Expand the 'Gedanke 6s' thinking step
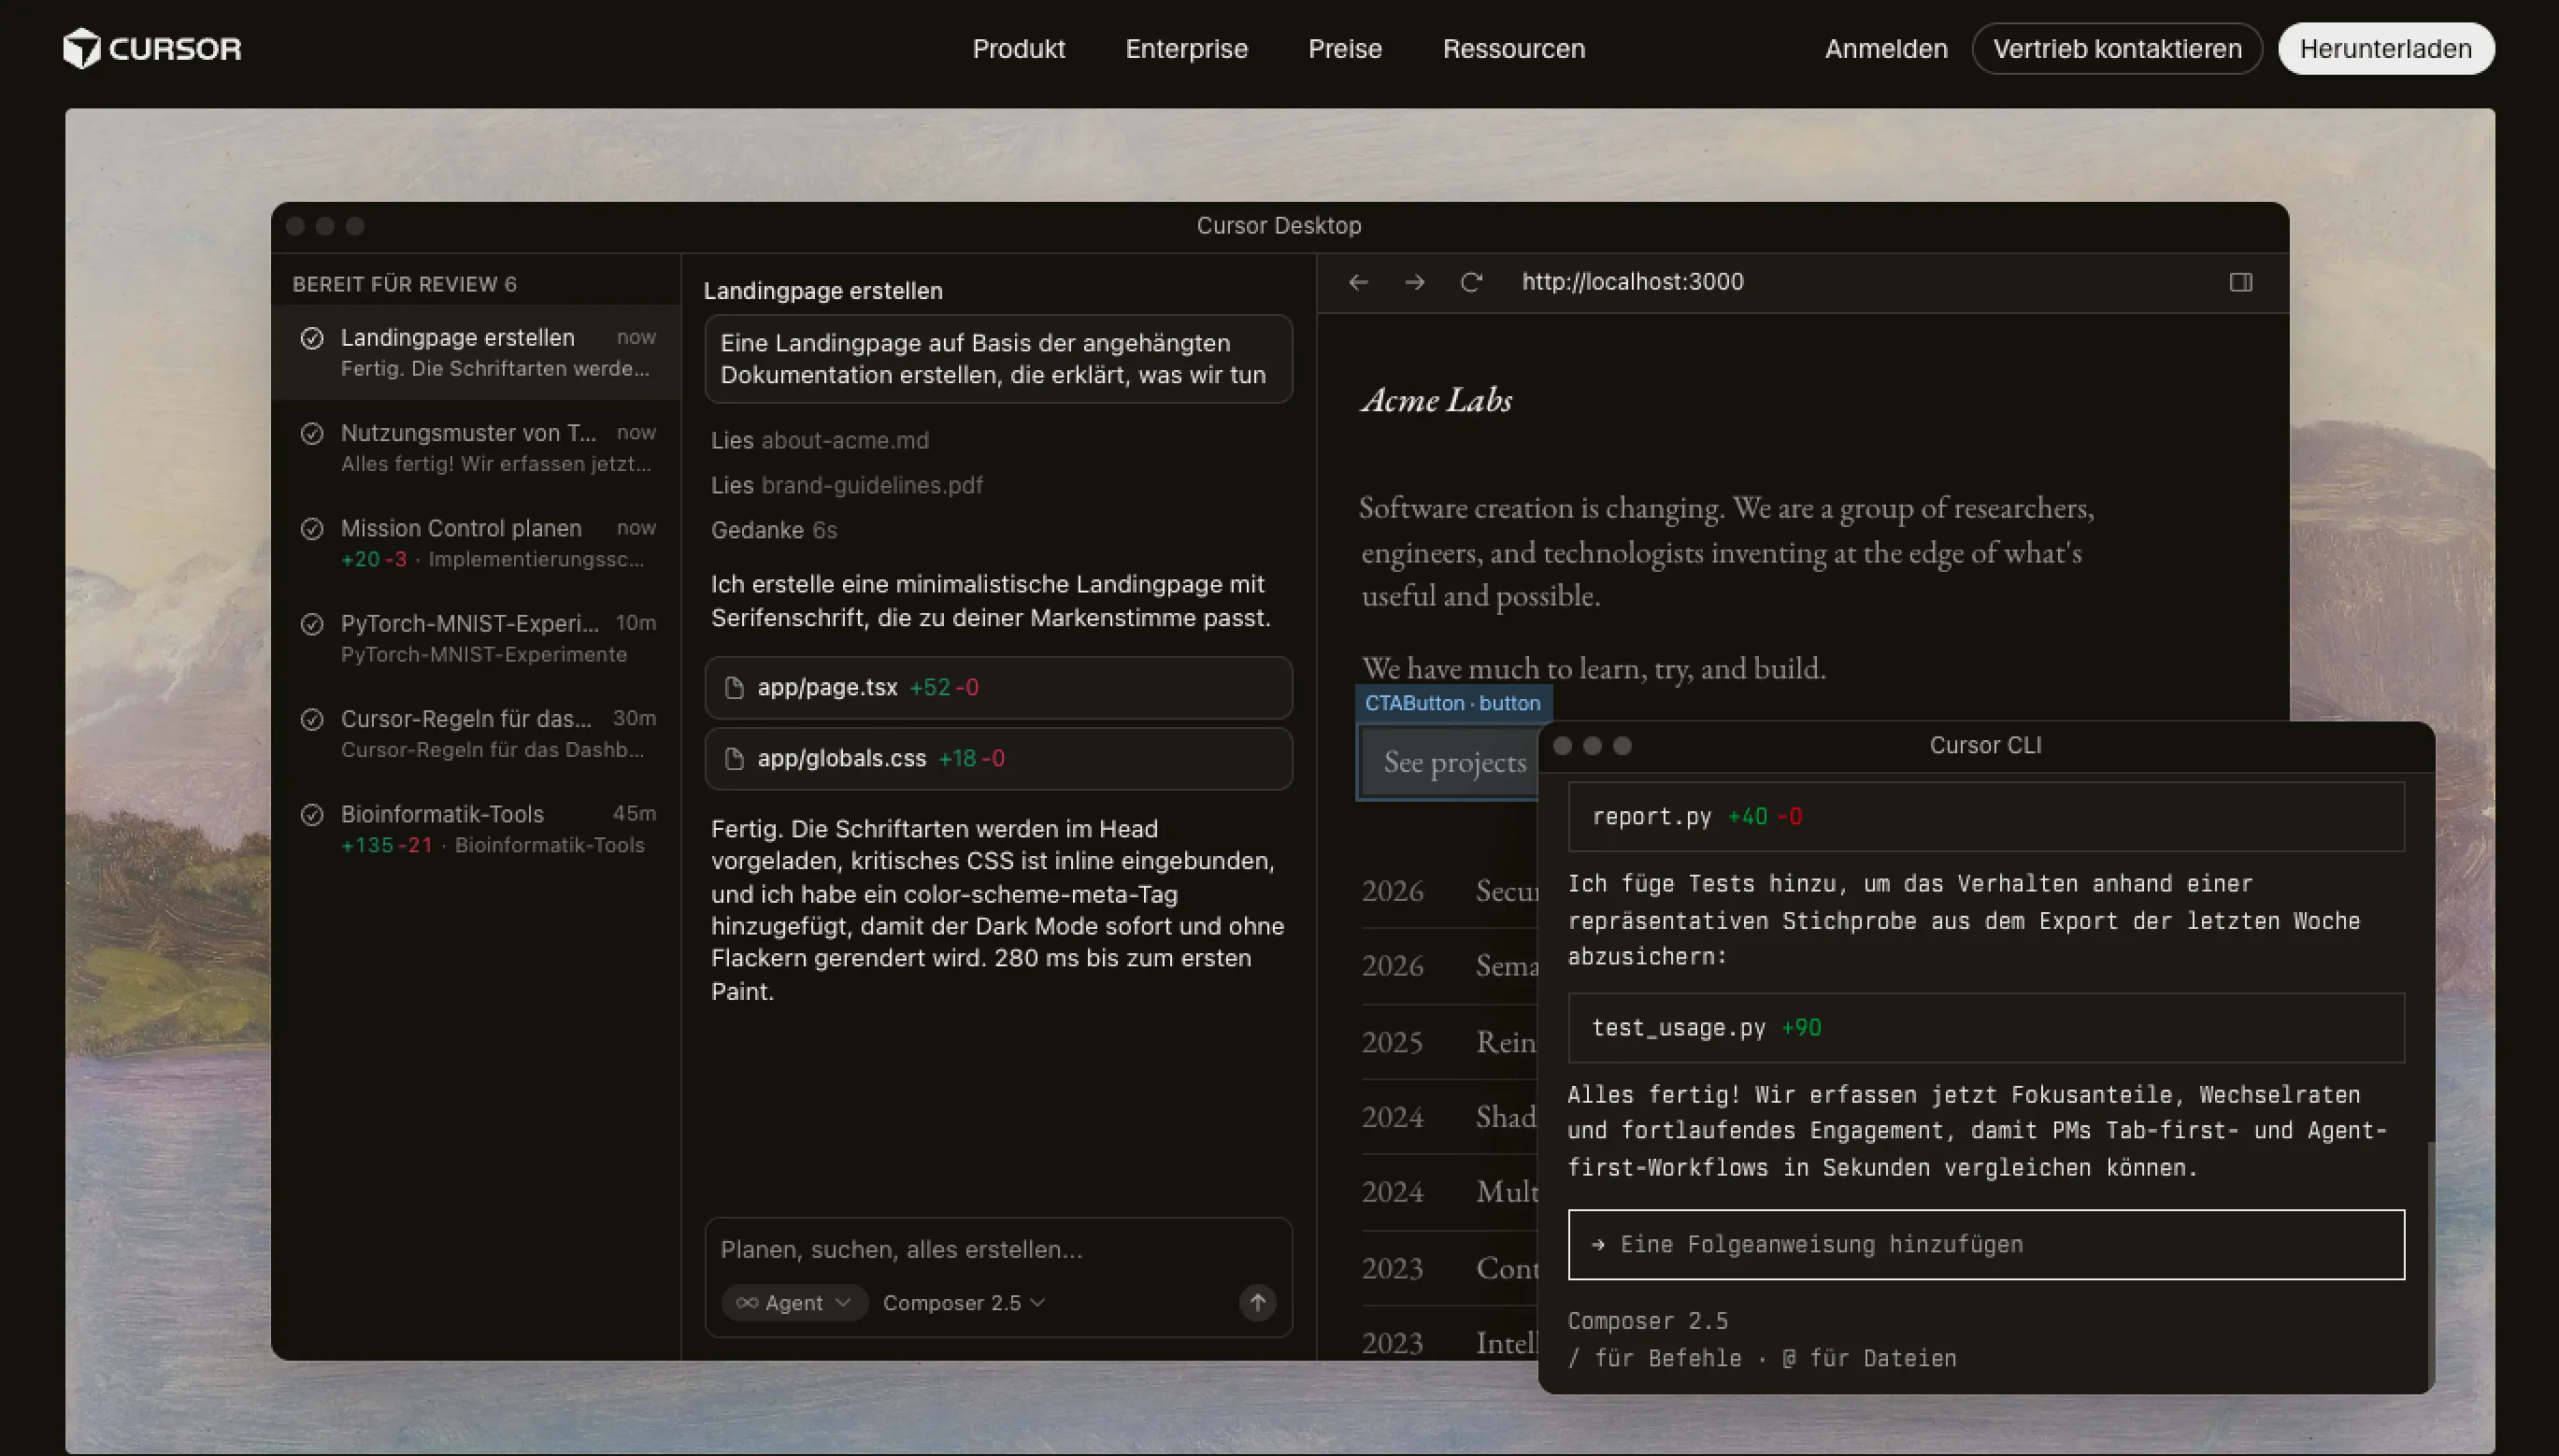This screenshot has height=1456, width=2559. [773, 530]
